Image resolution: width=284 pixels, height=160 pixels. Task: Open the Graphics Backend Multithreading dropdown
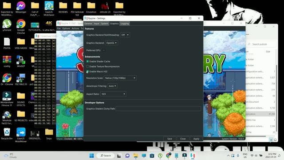pyautogui.click(x=125, y=35)
